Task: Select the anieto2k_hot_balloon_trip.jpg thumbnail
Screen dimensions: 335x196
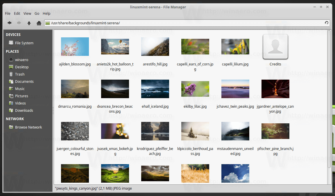Action: tap(115, 47)
